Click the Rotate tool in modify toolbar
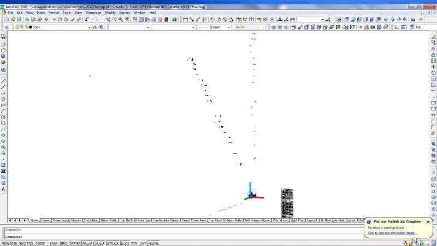Image resolution: width=437 pixels, height=246 pixels. [x=433, y=73]
